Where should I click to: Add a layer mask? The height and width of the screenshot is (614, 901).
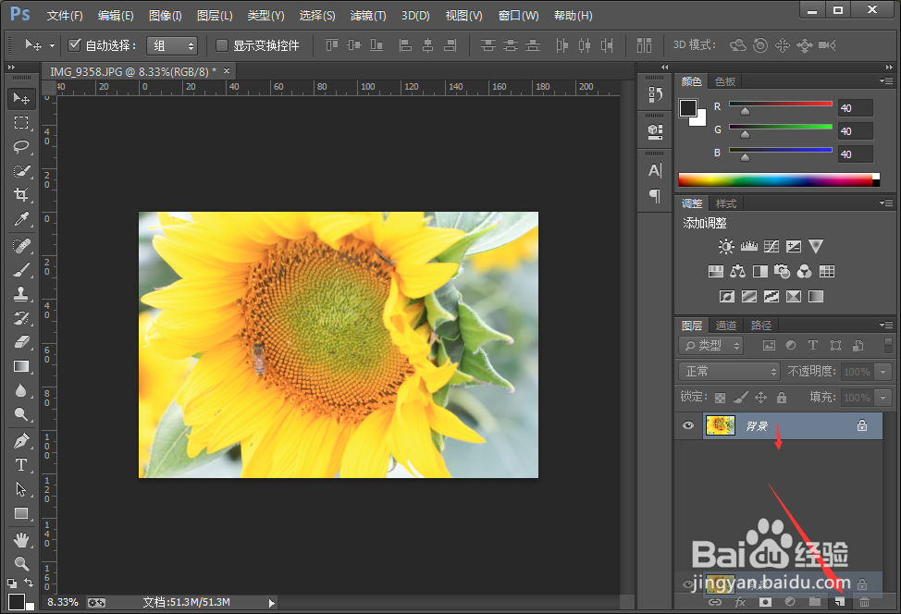pyautogui.click(x=765, y=601)
